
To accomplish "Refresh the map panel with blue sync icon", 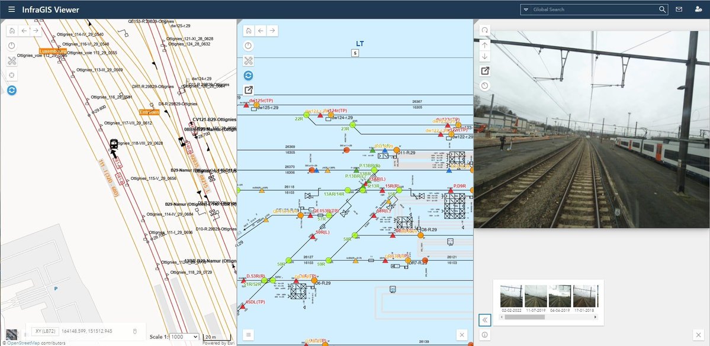I will coord(12,90).
